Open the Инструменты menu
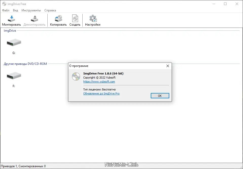The width and height of the screenshot is (243, 169). pyautogui.click(x=31, y=10)
